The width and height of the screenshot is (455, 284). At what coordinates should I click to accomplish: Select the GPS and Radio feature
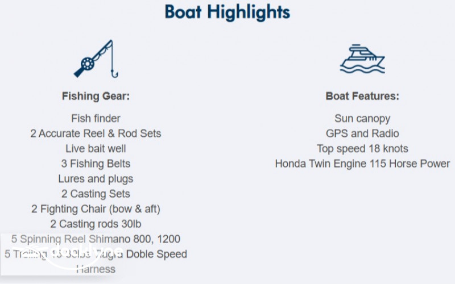click(x=362, y=133)
